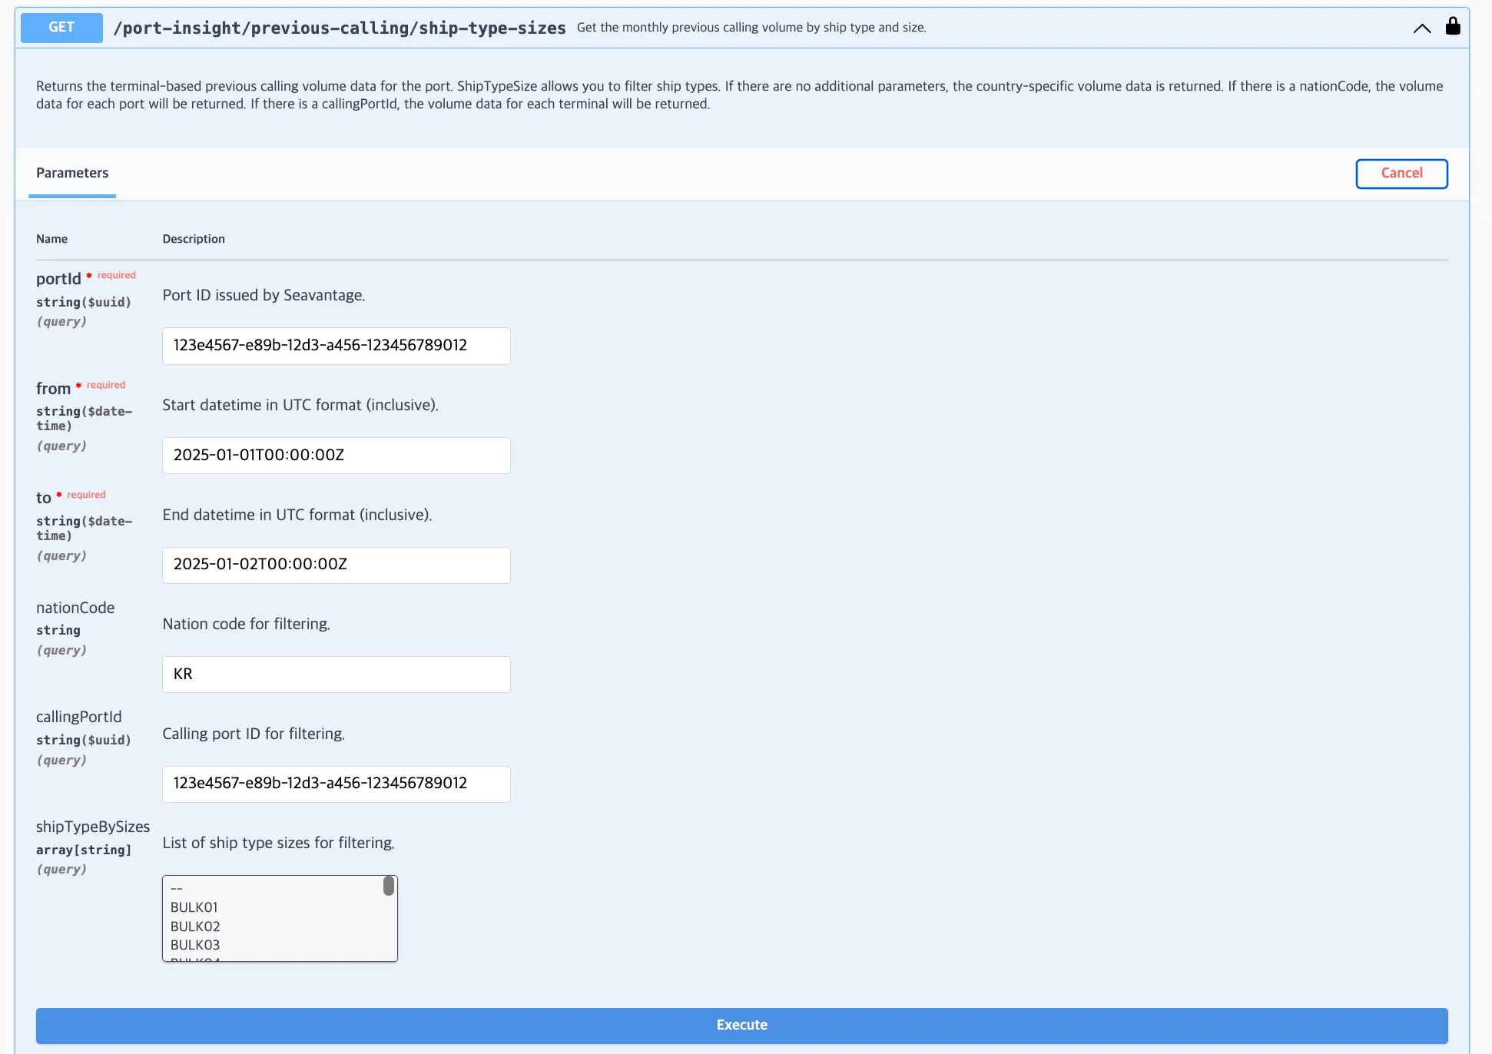Screen dimensions: 1492x1054
Task: Click the Cancel button
Action: click(x=1401, y=174)
